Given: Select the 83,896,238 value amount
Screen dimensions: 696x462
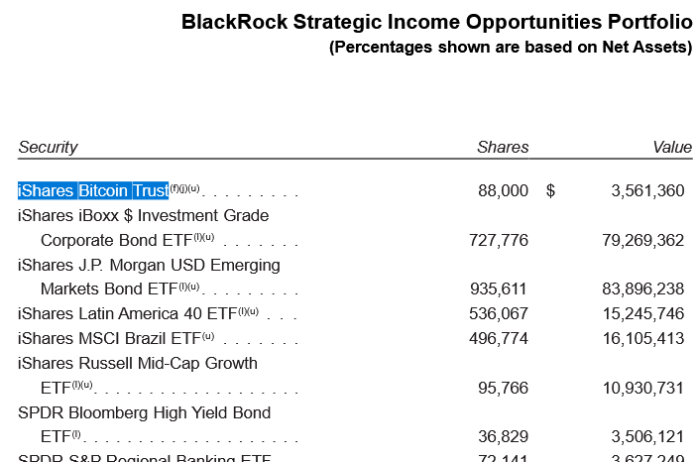Looking at the screenshot, I should 642,289.
